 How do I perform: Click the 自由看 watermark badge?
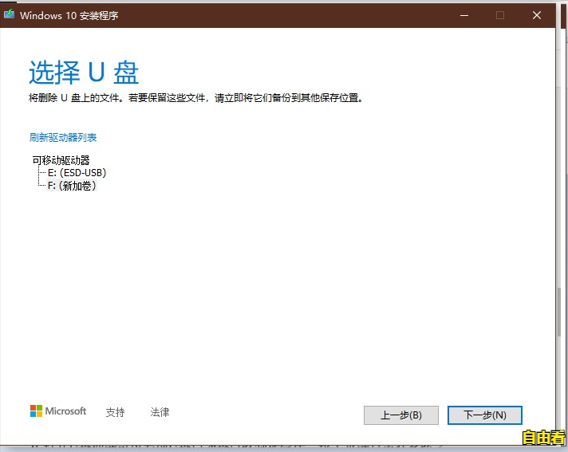pyautogui.click(x=544, y=437)
